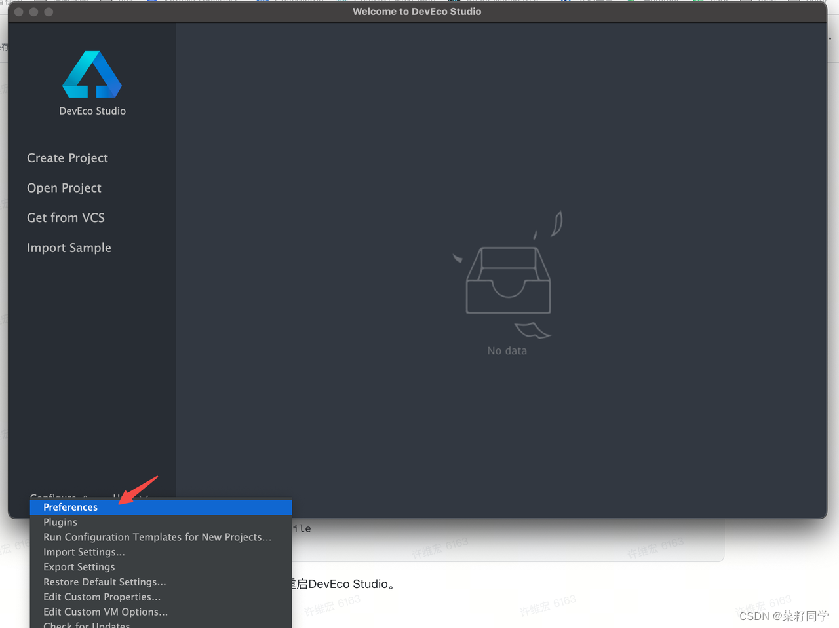
Task: Click the green zoom window button
Action: [x=49, y=12]
